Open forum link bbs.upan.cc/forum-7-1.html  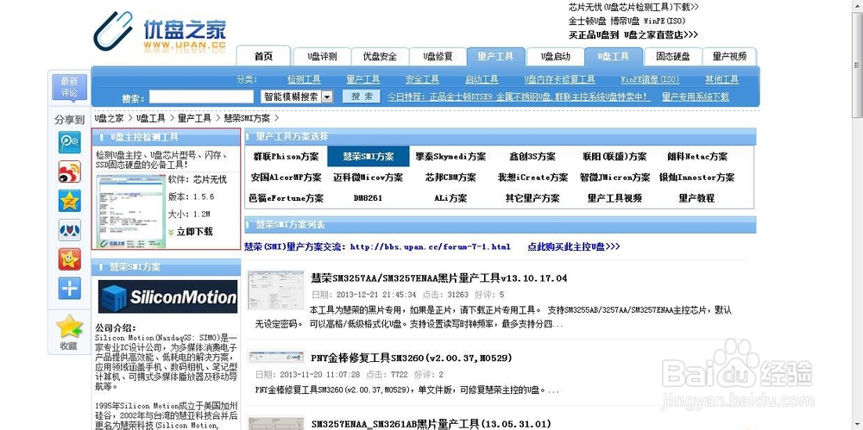431,247
